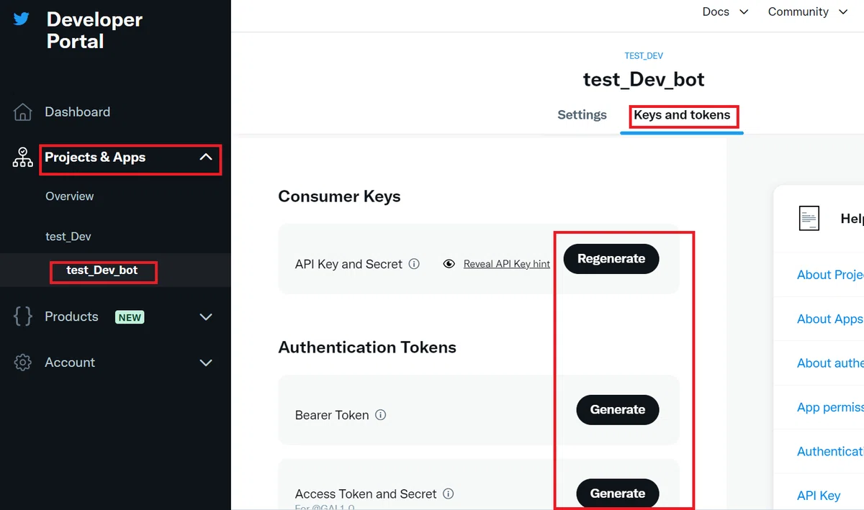
Task: Generate the Access Token and Secret
Action: point(618,493)
